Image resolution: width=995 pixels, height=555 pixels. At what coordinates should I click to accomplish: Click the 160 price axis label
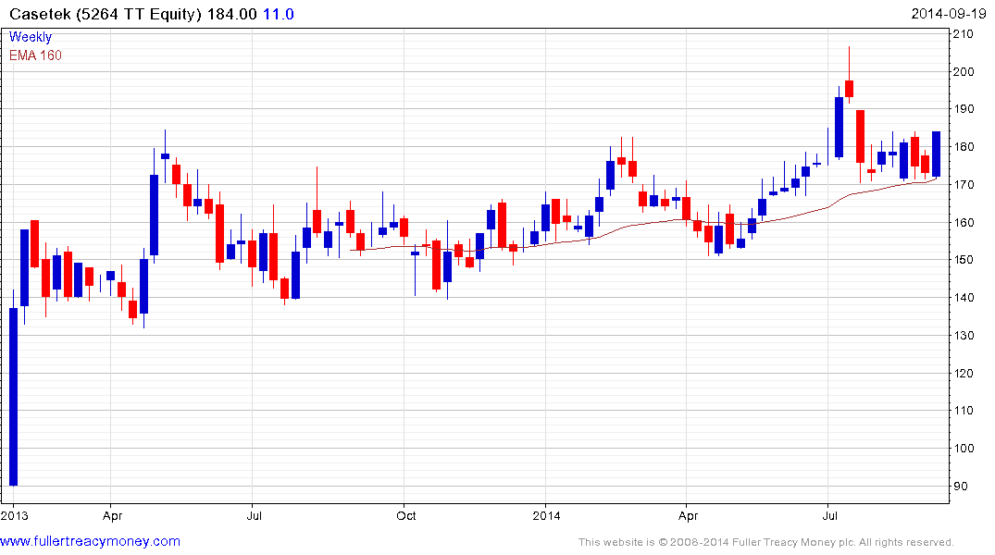(964, 223)
